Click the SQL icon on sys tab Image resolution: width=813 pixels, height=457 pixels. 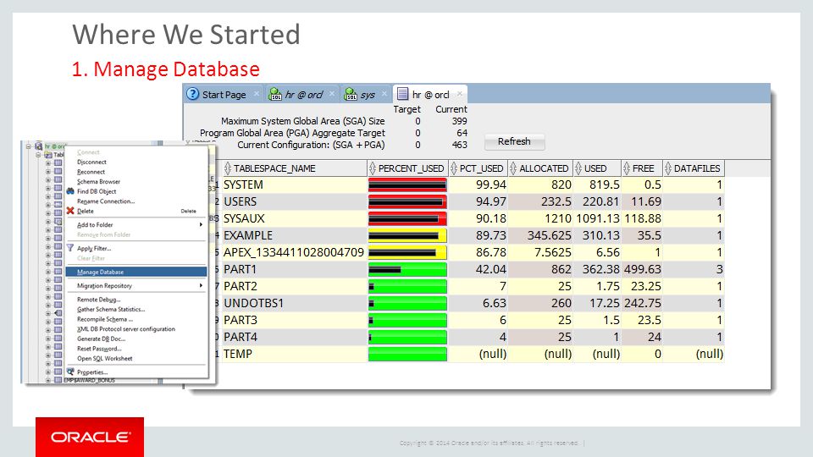tap(351, 94)
